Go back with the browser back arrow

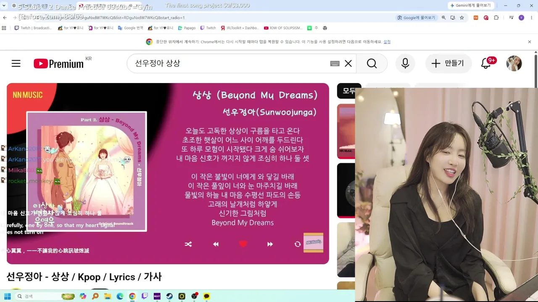tap(5, 18)
